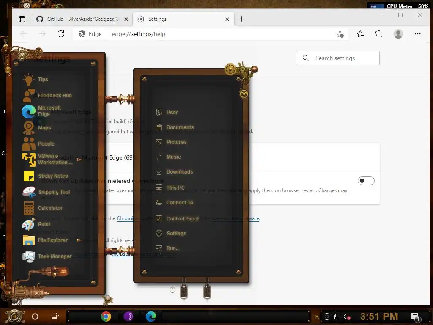Image resolution: width=433 pixels, height=325 pixels.
Task: Open Microsoft Edge from start menu list
Action: point(42,111)
